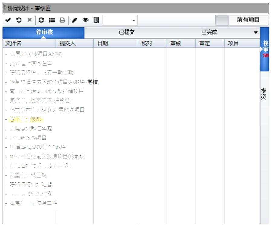Select the pencil edit icon
This screenshot has width=272, height=229.
click(x=75, y=20)
